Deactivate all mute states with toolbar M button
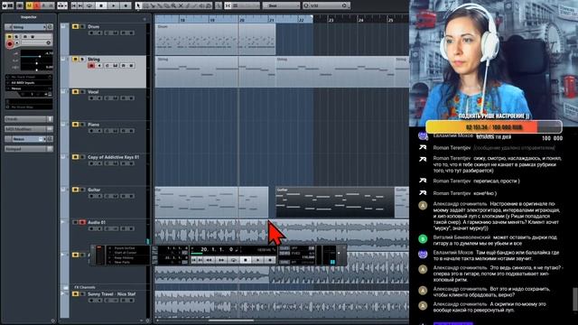This screenshot has width=578, height=325. (30, 5)
